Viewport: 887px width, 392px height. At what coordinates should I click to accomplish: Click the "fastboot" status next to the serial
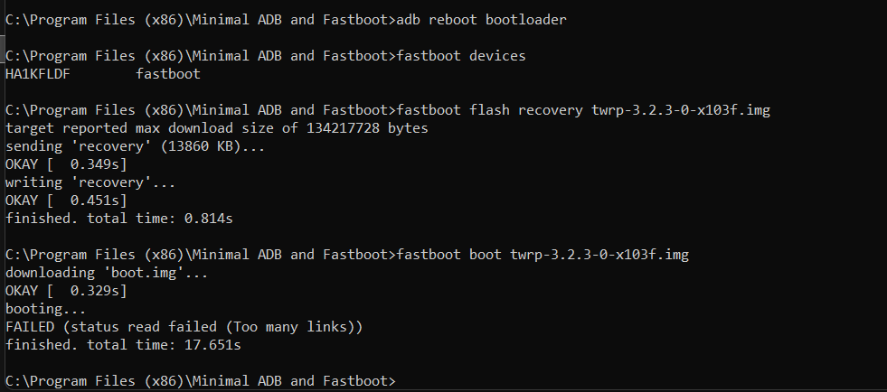[x=167, y=74]
